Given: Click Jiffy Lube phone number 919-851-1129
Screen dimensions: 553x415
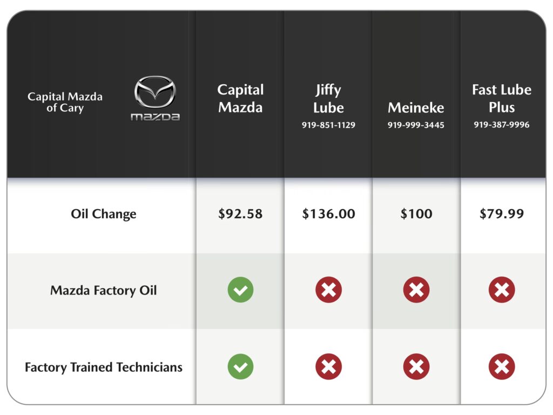Looking at the screenshot, I should point(328,125).
